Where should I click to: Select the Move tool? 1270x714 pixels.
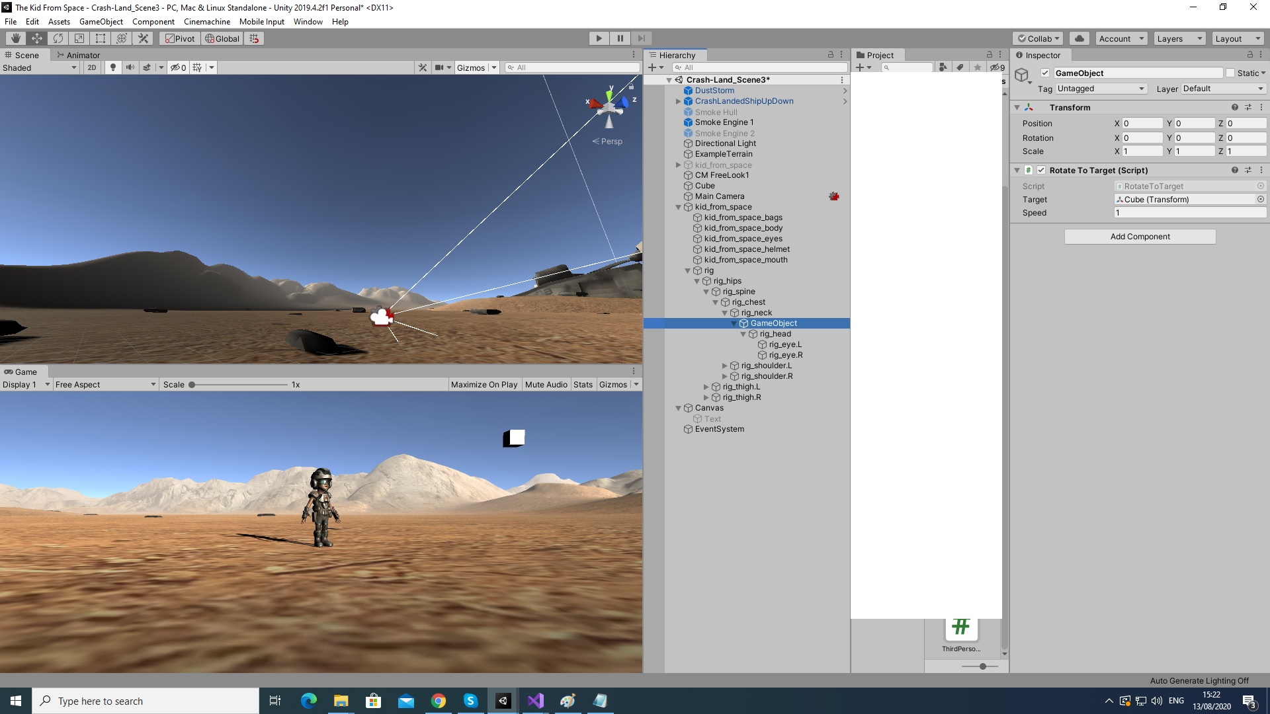click(x=36, y=38)
